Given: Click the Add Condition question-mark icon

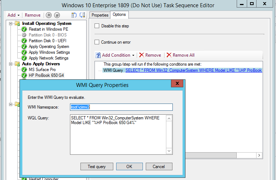Looking at the screenshot, I should 98,55.
